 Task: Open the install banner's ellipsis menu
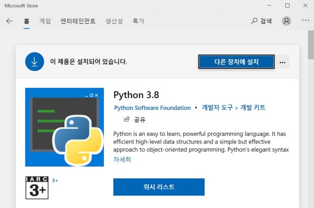point(283,62)
